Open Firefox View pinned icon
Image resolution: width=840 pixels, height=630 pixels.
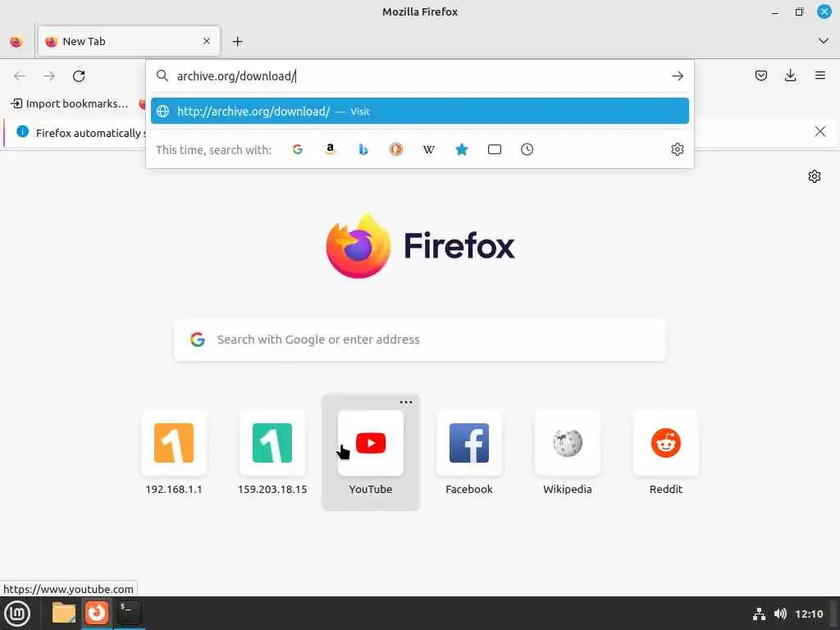pyautogui.click(x=16, y=41)
